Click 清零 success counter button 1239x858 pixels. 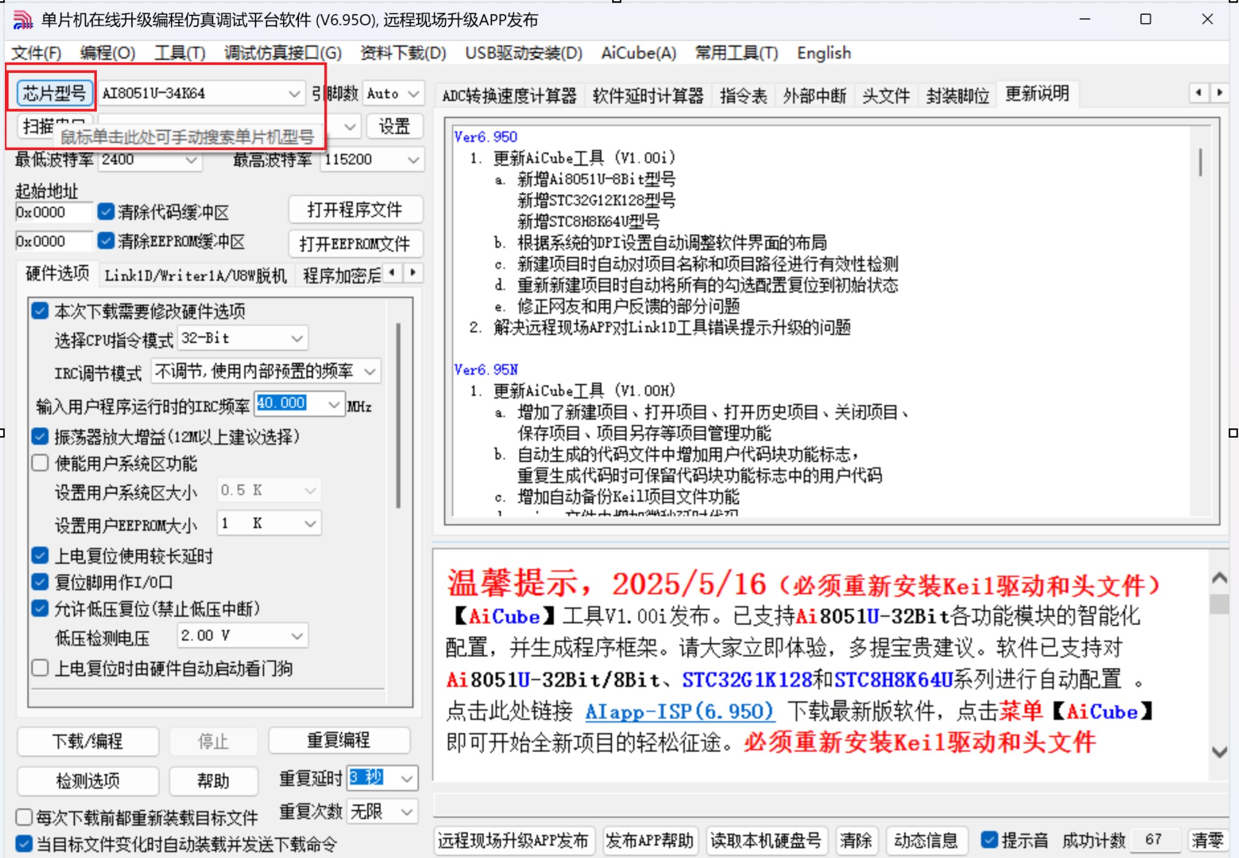[x=1207, y=840]
